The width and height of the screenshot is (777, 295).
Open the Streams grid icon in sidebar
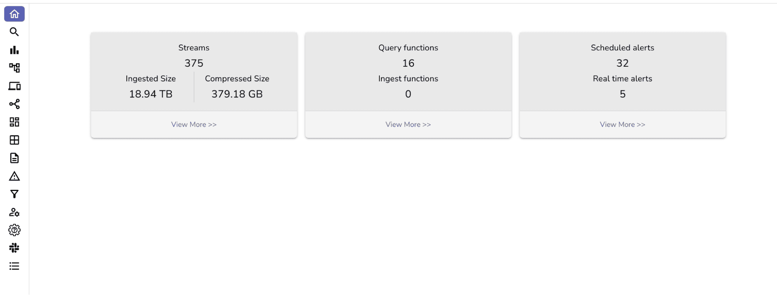click(x=14, y=122)
